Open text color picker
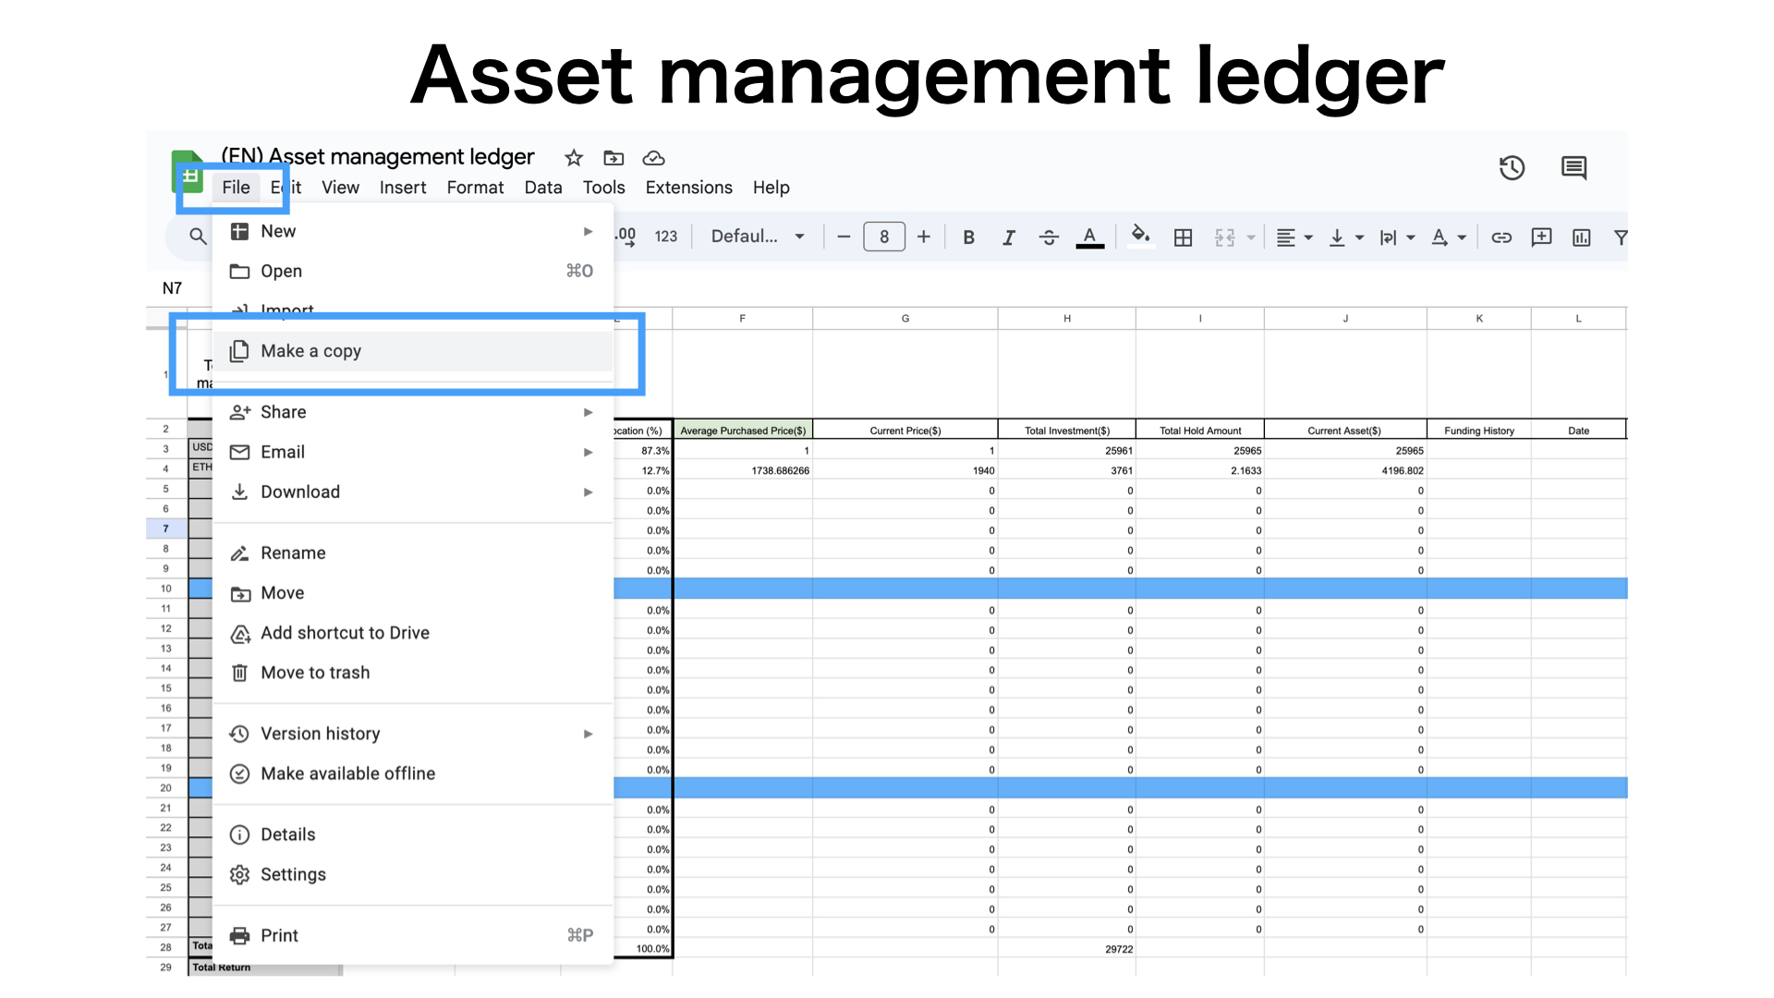The image size is (1774, 998). tap(1090, 237)
